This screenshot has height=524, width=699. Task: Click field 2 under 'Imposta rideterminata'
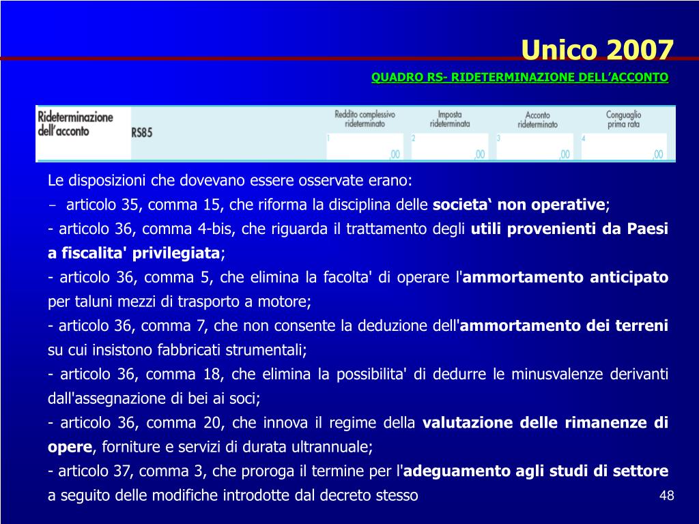[449, 146]
